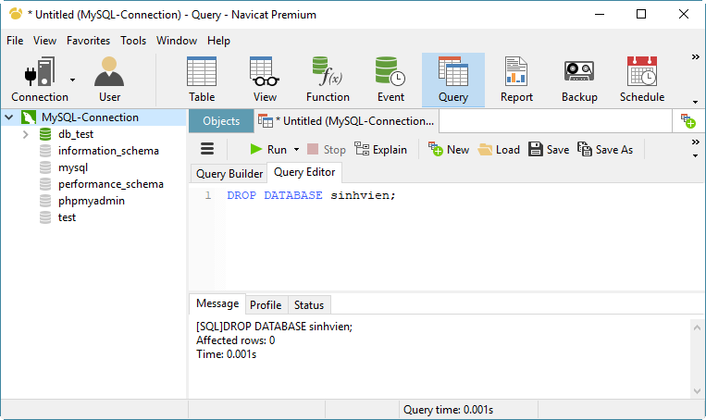Select MySQL-Connection in the tree

tap(90, 117)
